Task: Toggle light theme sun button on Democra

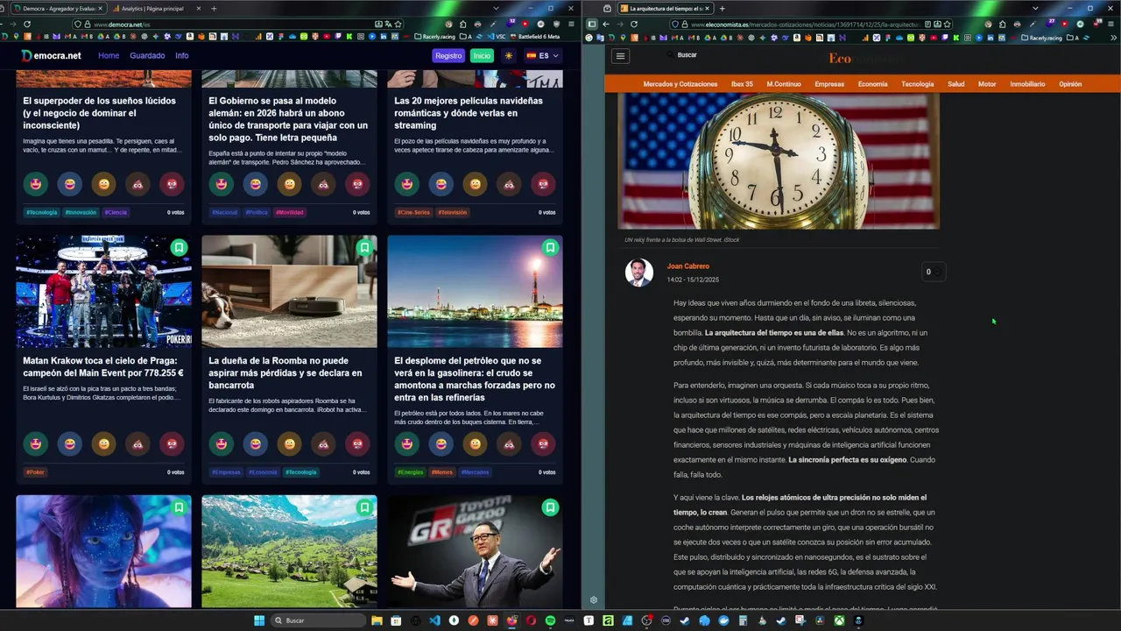Action: pyautogui.click(x=509, y=55)
